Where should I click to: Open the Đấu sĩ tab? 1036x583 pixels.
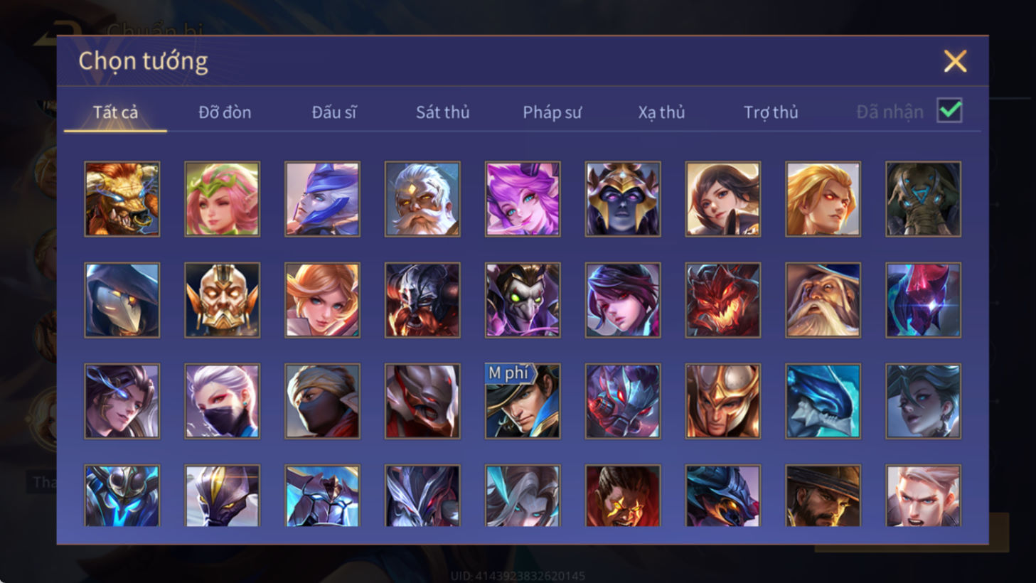334,112
